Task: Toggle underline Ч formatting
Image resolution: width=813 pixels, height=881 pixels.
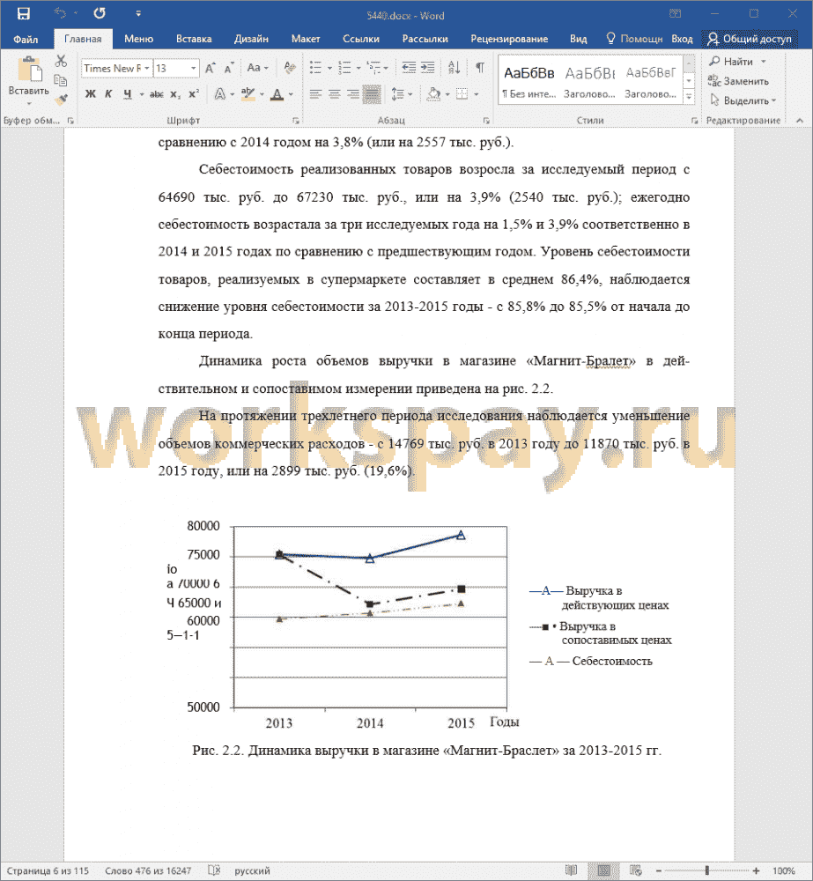Action: [x=128, y=94]
